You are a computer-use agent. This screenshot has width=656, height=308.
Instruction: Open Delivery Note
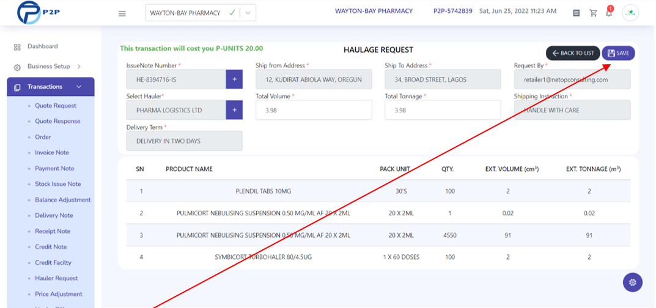tap(54, 215)
